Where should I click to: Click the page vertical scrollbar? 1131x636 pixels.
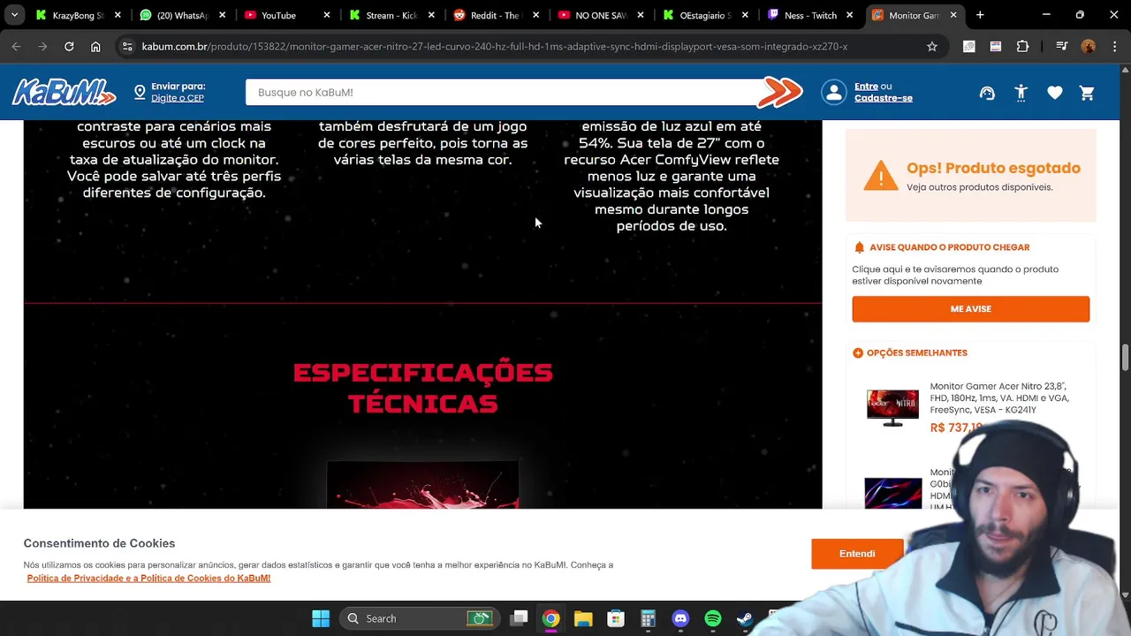[x=1125, y=358]
